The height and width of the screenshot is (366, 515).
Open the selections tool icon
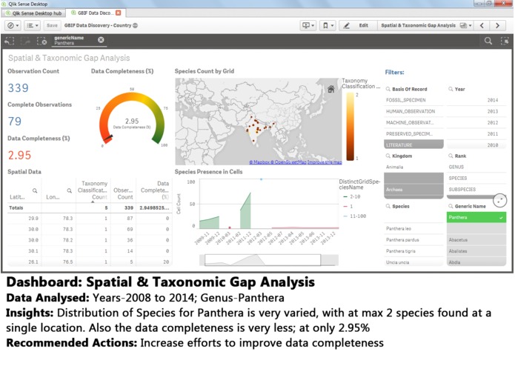pos(505,41)
